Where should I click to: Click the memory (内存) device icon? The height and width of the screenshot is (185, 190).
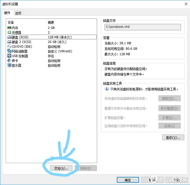(x=9, y=28)
